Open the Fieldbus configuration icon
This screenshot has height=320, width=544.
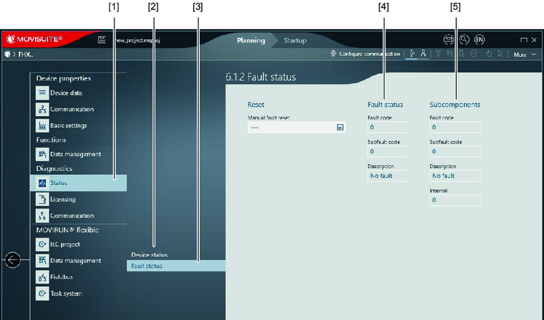coord(43,277)
